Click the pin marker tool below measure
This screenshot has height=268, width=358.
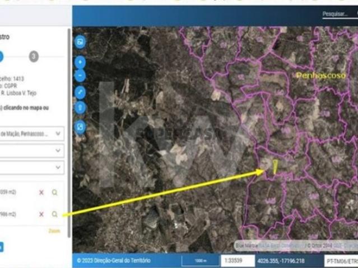pyautogui.click(x=80, y=108)
